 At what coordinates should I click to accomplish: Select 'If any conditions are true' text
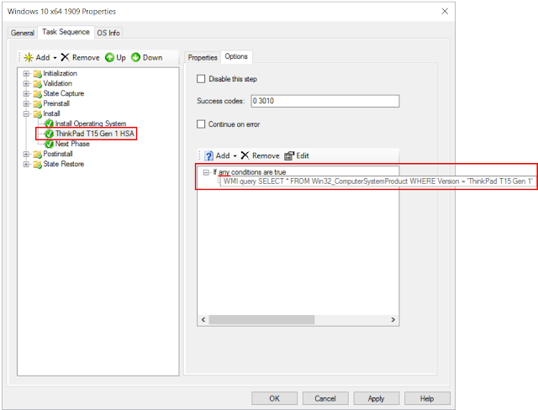[250, 172]
